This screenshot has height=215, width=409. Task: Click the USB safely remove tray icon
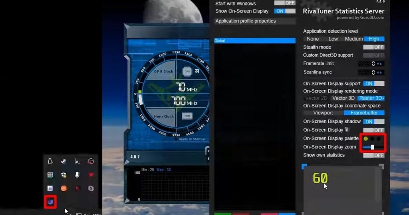point(50,162)
